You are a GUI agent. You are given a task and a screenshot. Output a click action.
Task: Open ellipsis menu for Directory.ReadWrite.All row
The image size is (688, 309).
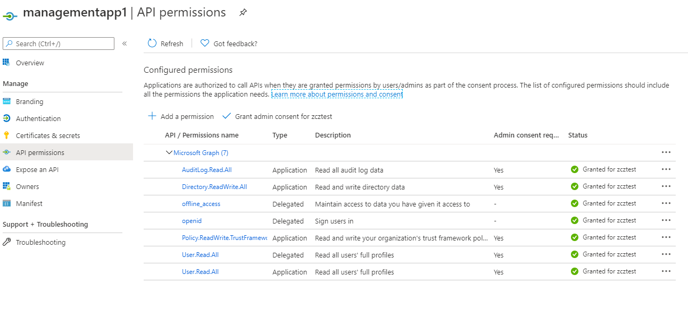point(666,186)
